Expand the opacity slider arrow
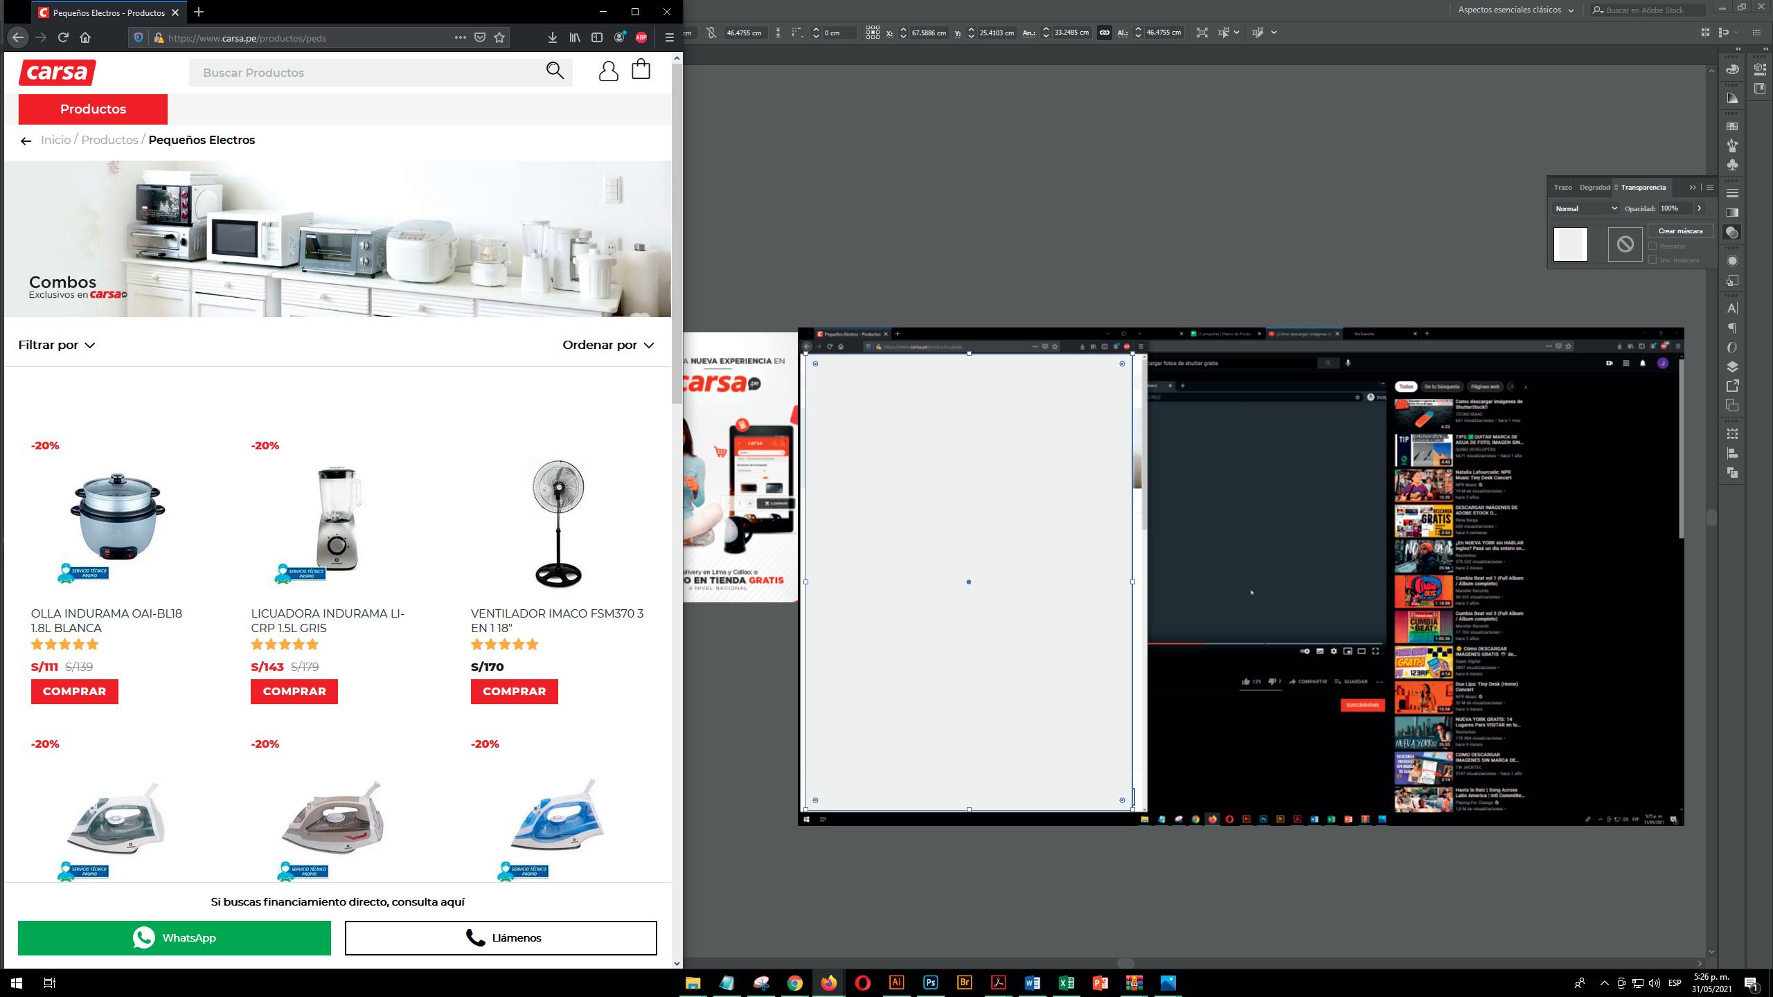This screenshot has height=997, width=1773. point(1699,208)
